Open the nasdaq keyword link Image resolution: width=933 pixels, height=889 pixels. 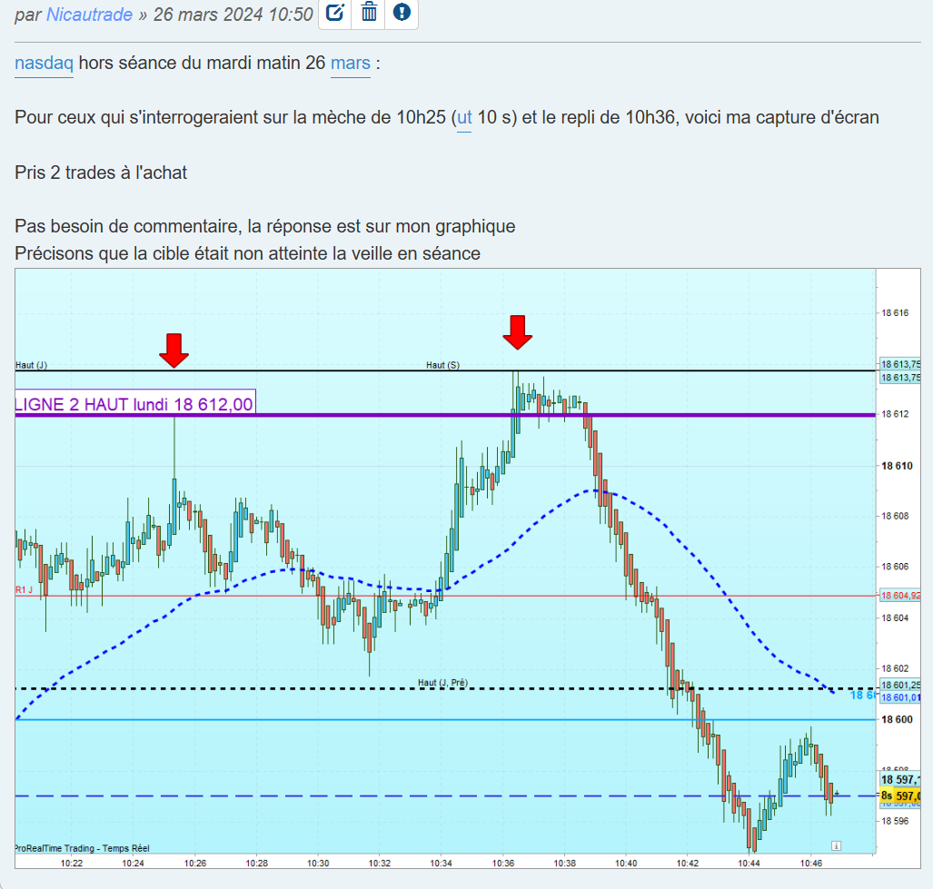point(44,63)
